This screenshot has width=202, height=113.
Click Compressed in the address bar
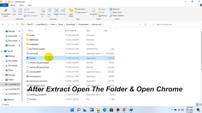pos(83,24)
